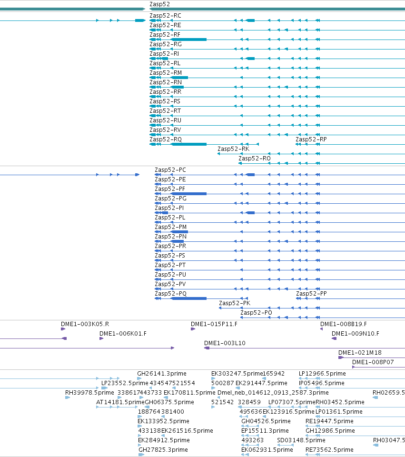Image resolution: width=405 pixels, height=457 pixels.
Task: Click the Zasp52-PU protein label
Action: (x=170, y=275)
